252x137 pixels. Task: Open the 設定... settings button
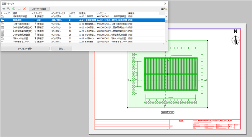click(x=62, y=48)
